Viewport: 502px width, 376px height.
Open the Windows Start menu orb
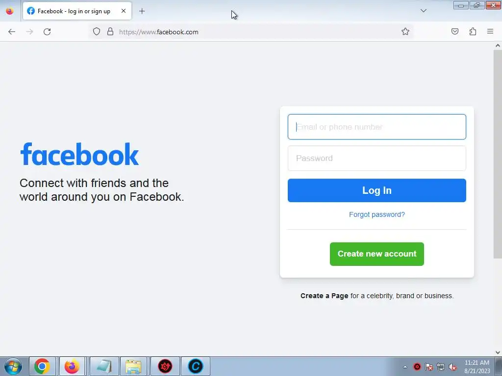(x=13, y=366)
